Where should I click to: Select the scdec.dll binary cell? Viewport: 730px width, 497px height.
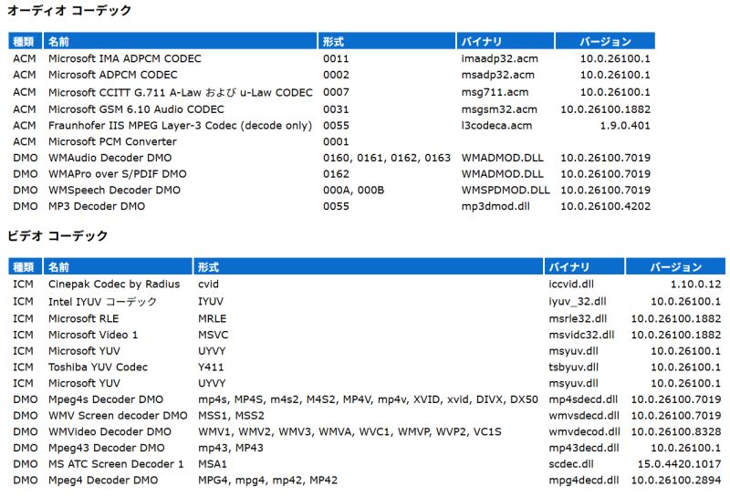tap(571, 464)
